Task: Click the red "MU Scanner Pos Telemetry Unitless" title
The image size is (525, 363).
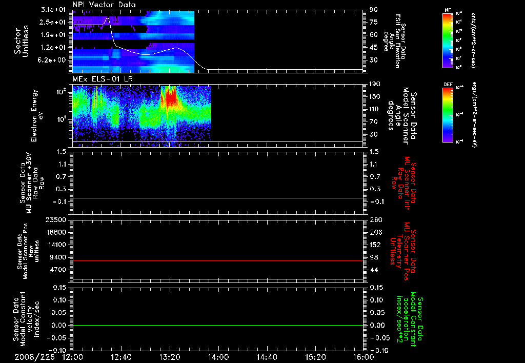Action: (x=403, y=252)
